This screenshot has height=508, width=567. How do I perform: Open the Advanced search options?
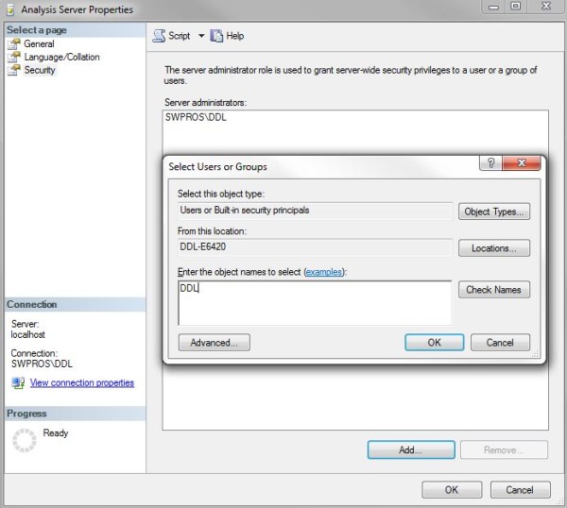215,343
